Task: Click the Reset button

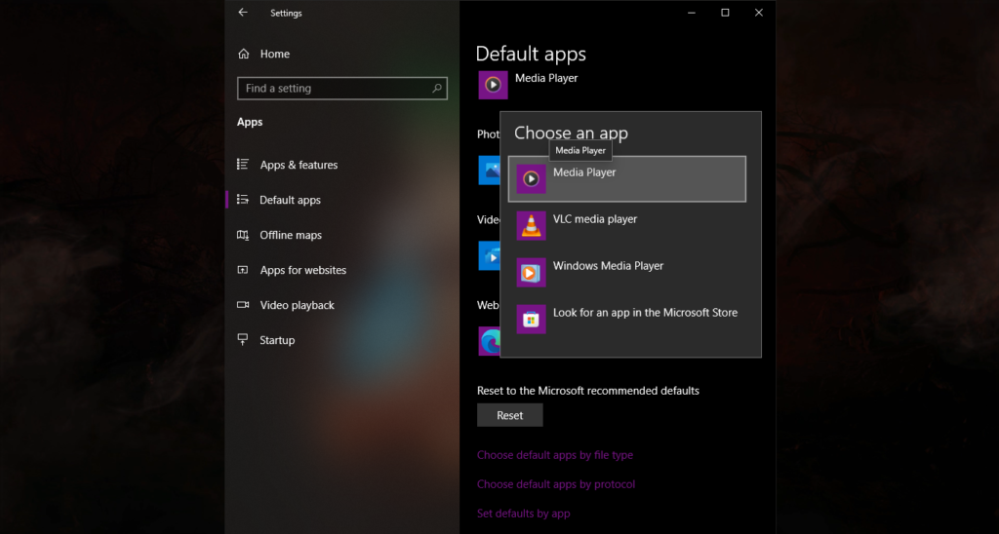Action: click(509, 415)
